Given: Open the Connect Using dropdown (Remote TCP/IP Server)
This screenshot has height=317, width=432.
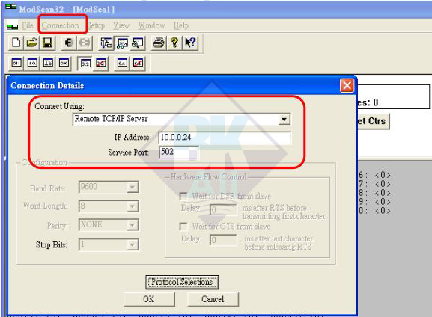Looking at the screenshot, I should tap(284, 120).
